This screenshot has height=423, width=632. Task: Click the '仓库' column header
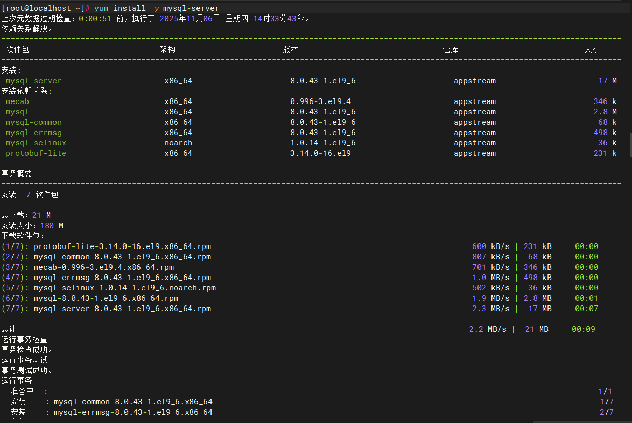(x=451, y=50)
